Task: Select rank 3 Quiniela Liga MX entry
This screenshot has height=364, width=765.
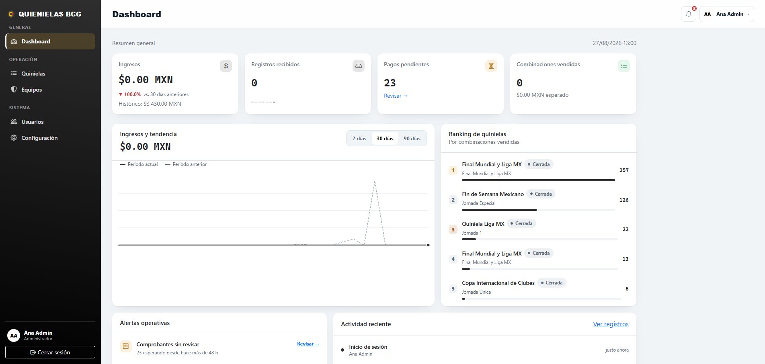Action: point(539,229)
